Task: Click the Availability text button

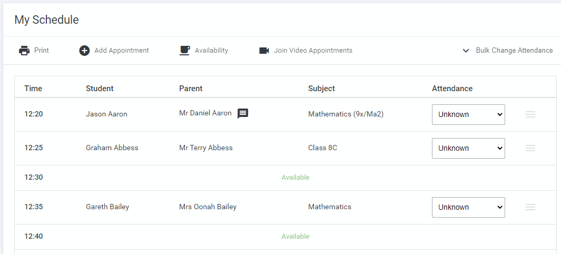Action: pos(211,51)
